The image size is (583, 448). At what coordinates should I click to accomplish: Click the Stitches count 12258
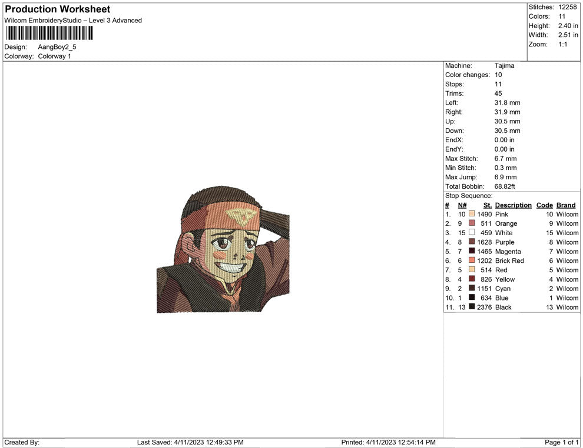pos(567,7)
